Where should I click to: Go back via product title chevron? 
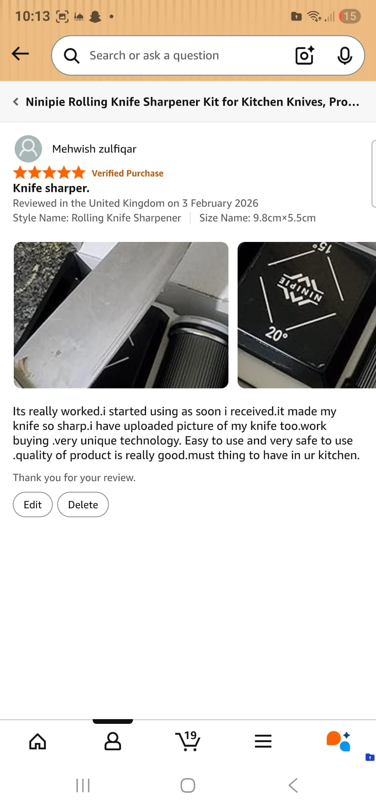(16, 102)
